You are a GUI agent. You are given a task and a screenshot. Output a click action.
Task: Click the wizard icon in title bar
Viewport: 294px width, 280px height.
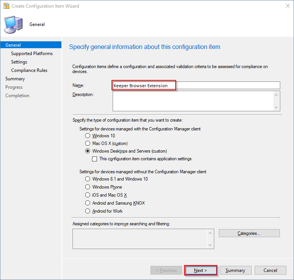(6, 6)
